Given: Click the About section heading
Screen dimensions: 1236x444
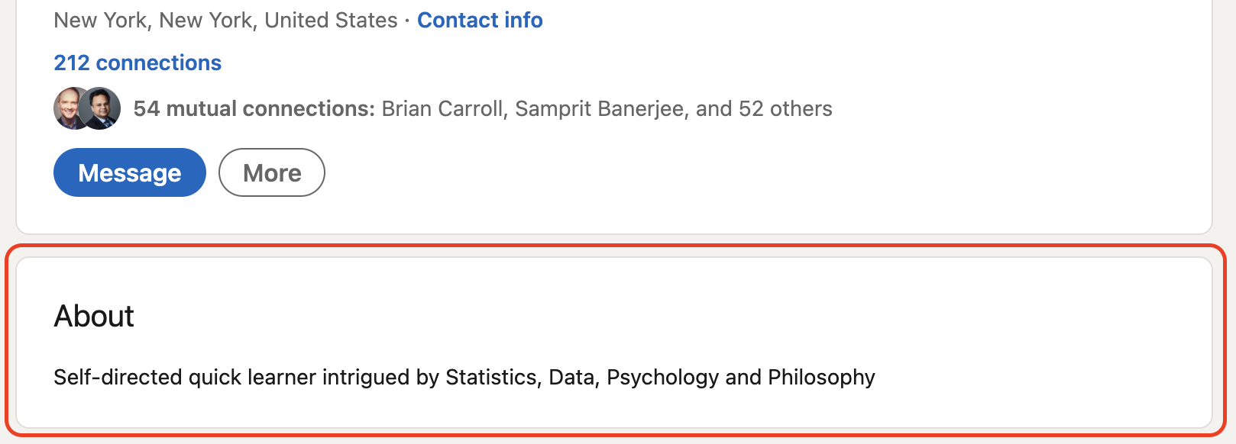Looking at the screenshot, I should 94,316.
